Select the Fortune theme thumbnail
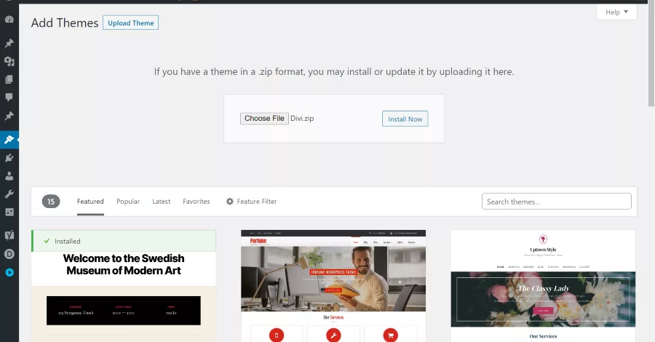 click(333, 286)
